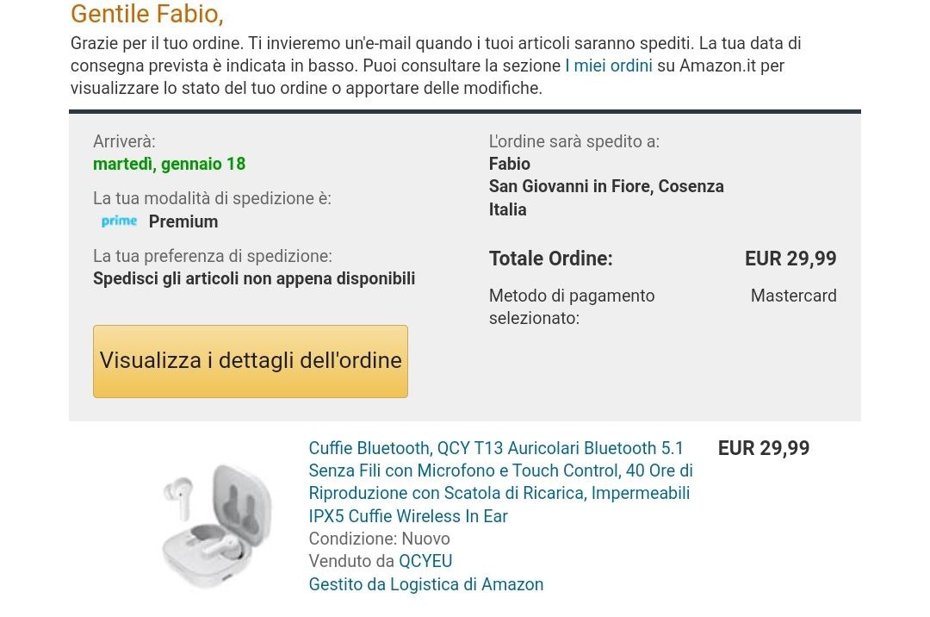The image size is (930, 617).
Task: Select the green delivery date "martedì, gennaio 18"
Action: point(169,164)
